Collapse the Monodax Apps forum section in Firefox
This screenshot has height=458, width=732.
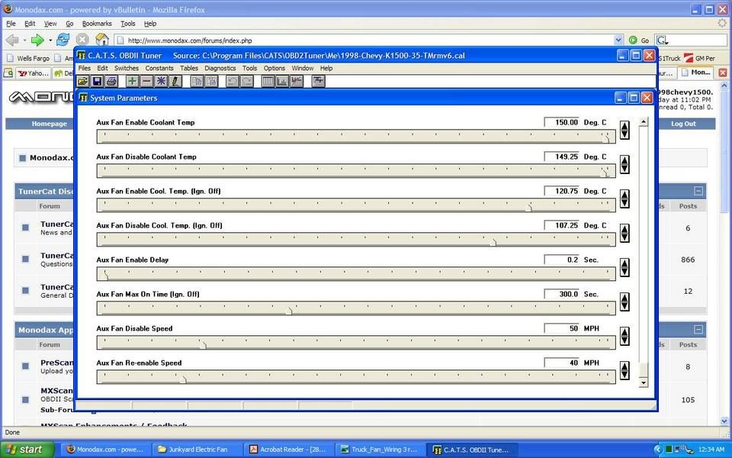[698, 329]
